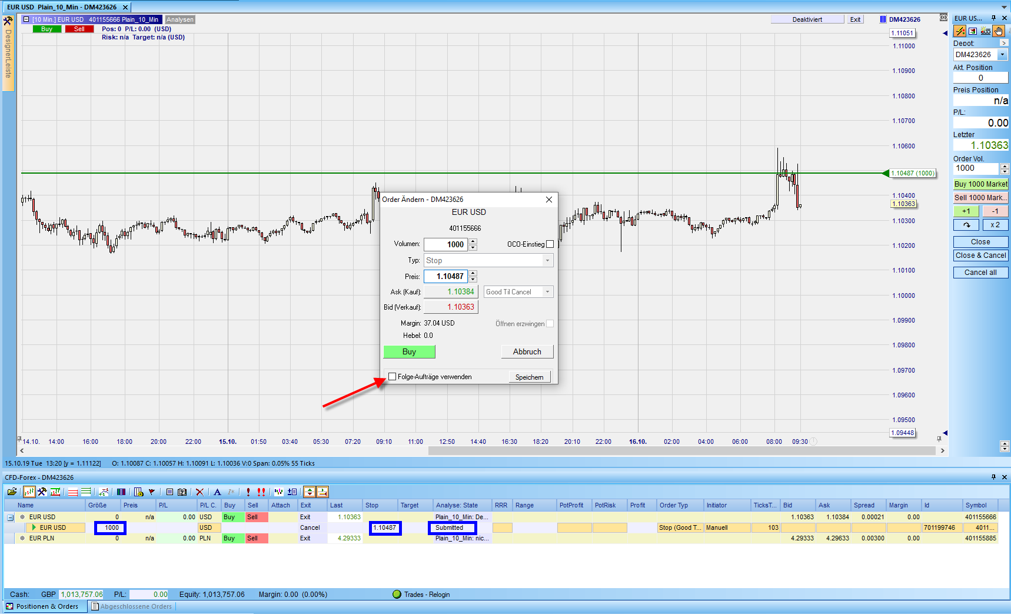Viewport: 1011px width, 614px height.
Task: Toggle the Öffnen erzwingen checkbox
Action: 550,324
